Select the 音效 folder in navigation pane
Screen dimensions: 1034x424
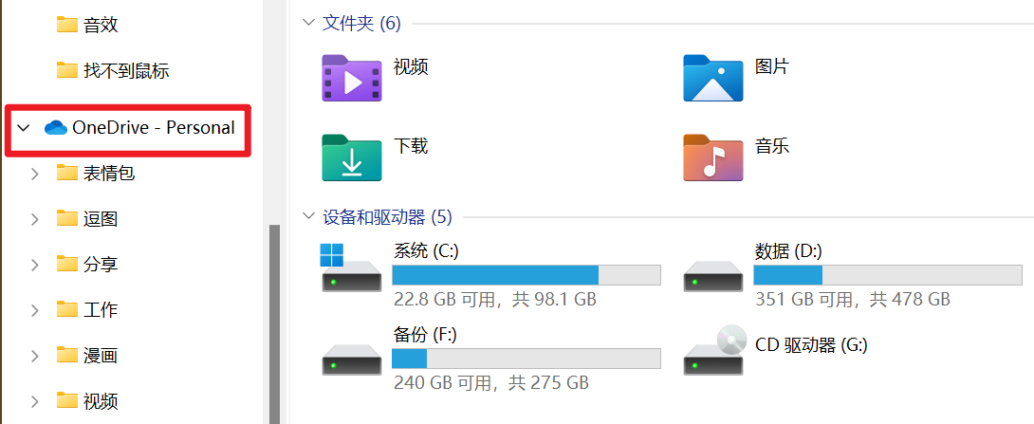[x=100, y=25]
